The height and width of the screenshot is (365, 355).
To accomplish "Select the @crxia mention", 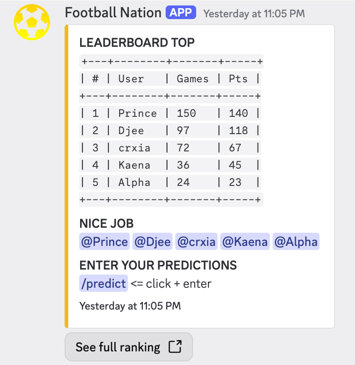I will point(196,242).
